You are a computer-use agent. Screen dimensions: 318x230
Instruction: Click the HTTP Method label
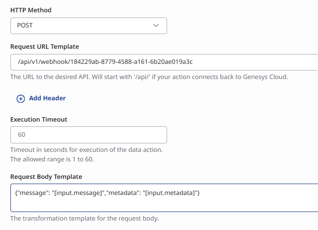[x=31, y=10]
